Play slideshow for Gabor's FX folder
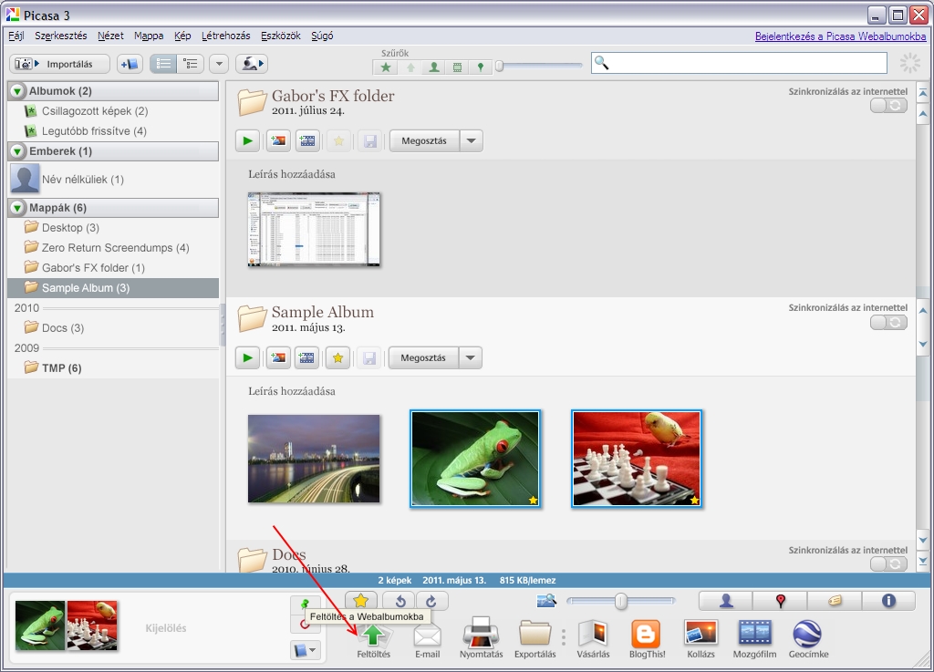The height and width of the screenshot is (672, 934). (247, 141)
